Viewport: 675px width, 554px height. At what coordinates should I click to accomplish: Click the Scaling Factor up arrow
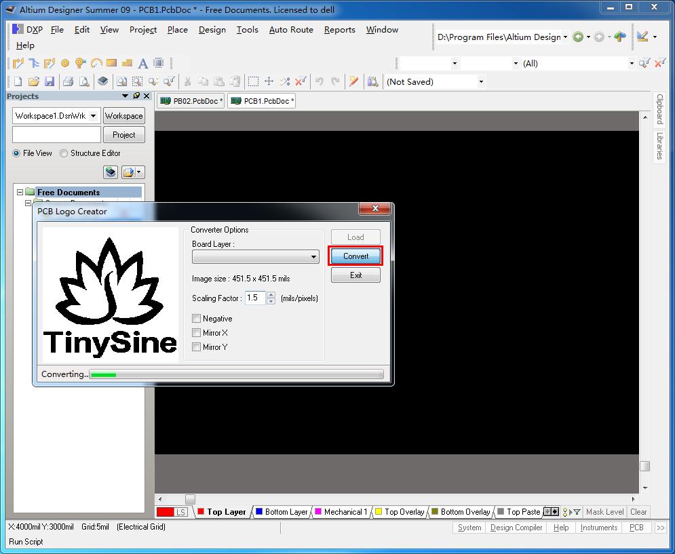coord(271,294)
